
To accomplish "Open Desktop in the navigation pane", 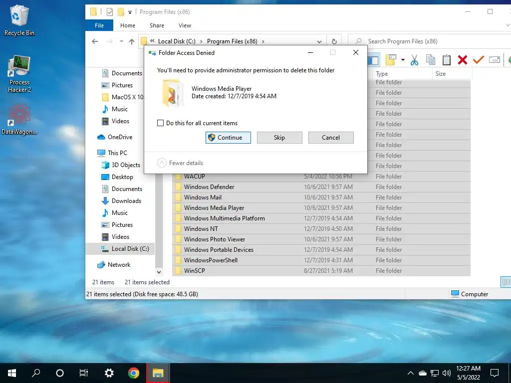I will [117, 177].
